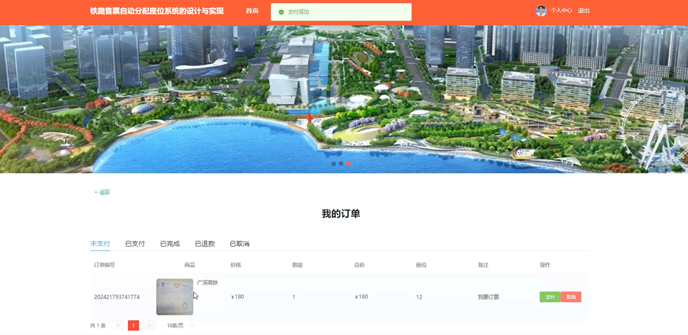
Task: Click seat value 12
Action: tap(419, 297)
